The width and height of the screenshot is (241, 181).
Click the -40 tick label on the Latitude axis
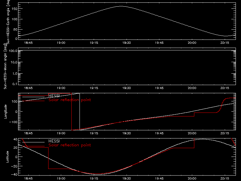coord(14,174)
